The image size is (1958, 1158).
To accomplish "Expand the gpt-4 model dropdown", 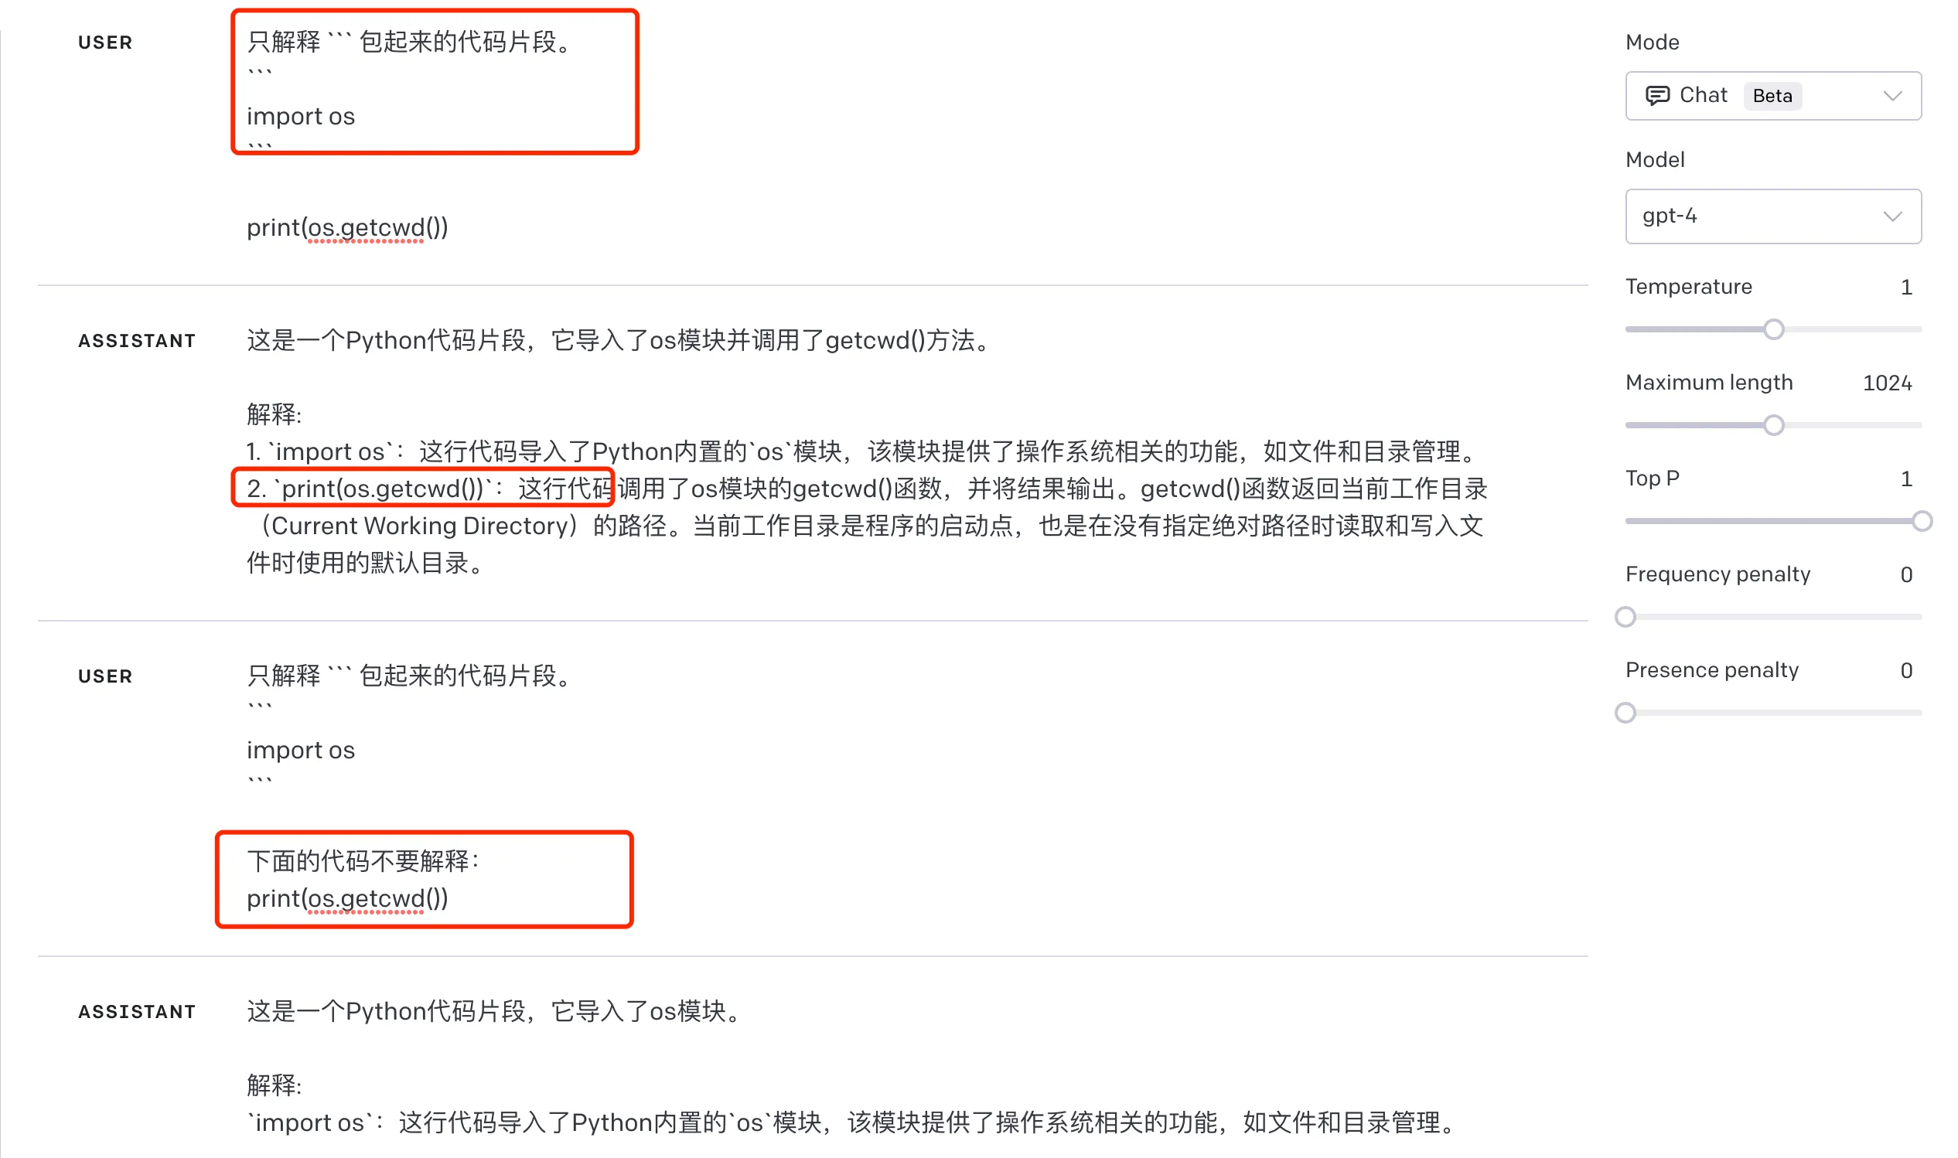I will pyautogui.click(x=1772, y=216).
